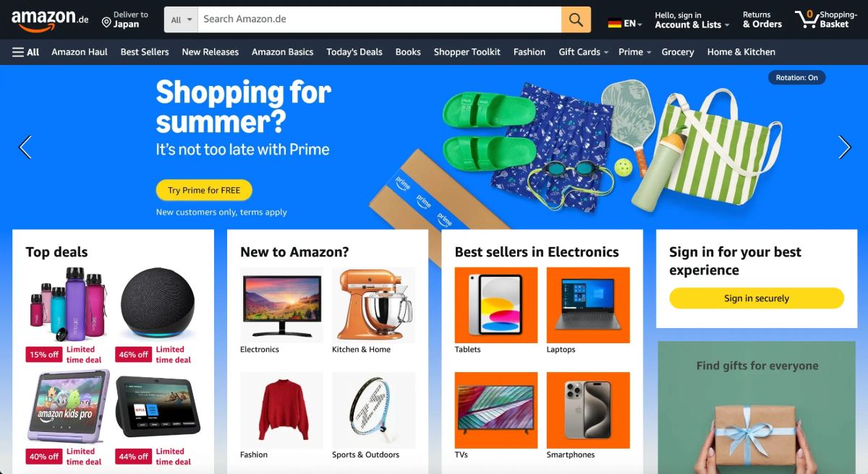Open the Prime navigation dropdown
Viewport: 868px width, 474px height.
634,52
